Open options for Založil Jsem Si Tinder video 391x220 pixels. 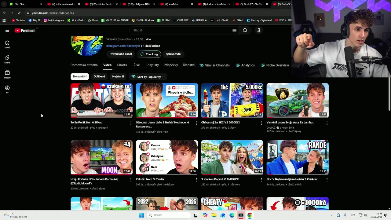click(x=196, y=180)
